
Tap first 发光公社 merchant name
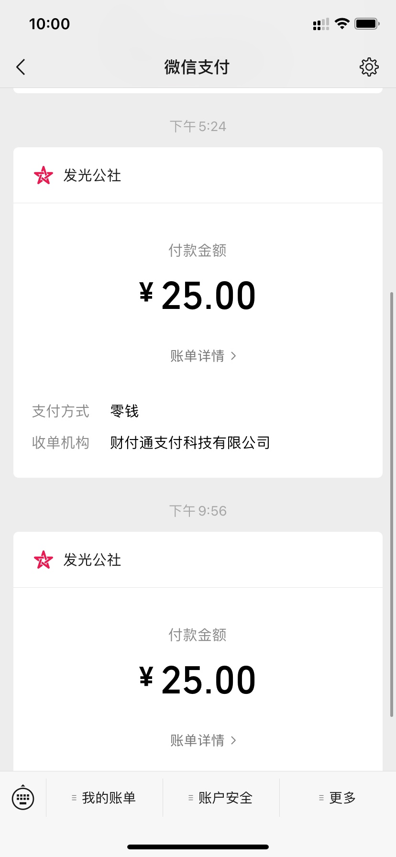click(x=92, y=176)
